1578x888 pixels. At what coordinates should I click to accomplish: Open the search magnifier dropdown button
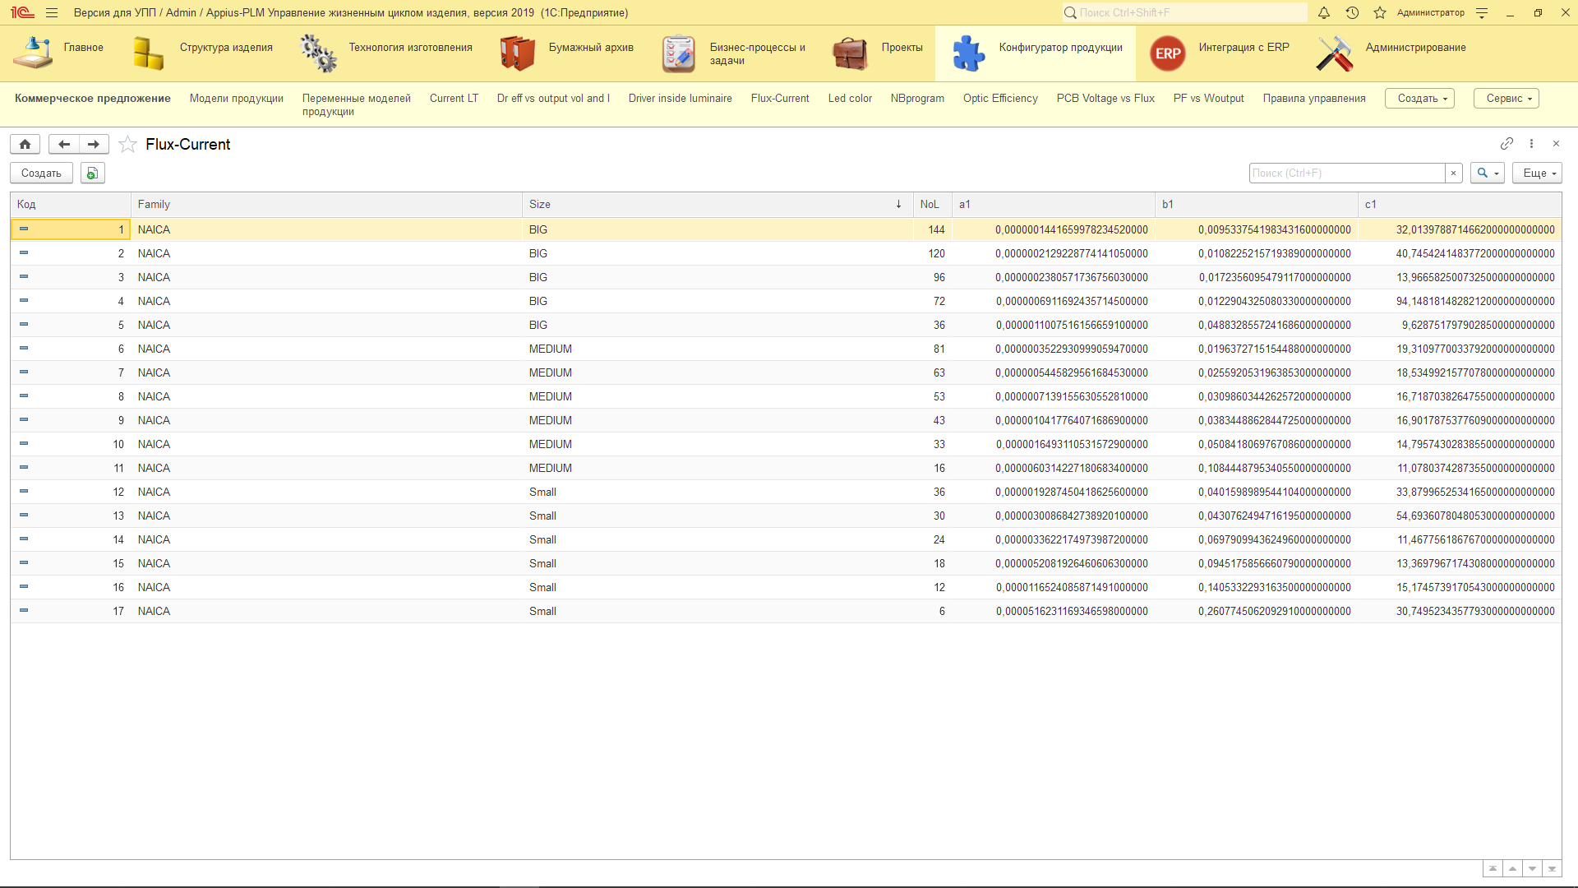[x=1488, y=173]
